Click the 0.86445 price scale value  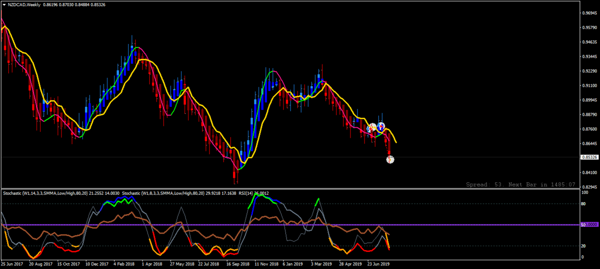point(590,144)
